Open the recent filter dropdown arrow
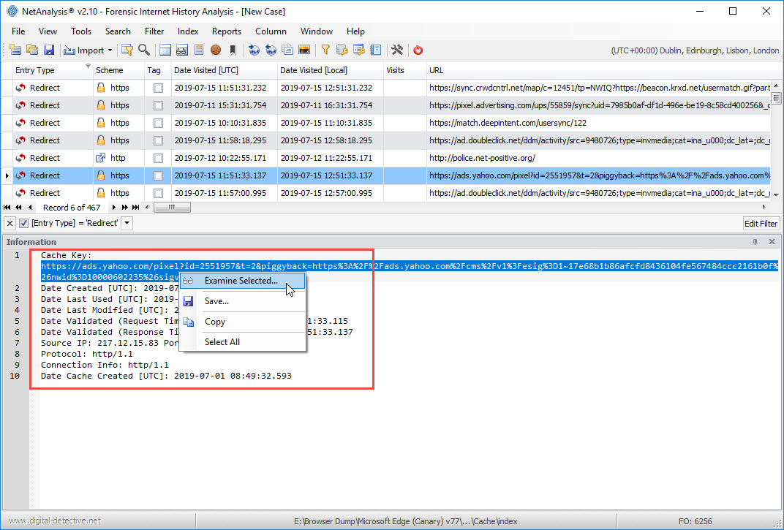Viewport: 784px width, 530px height. pos(127,223)
